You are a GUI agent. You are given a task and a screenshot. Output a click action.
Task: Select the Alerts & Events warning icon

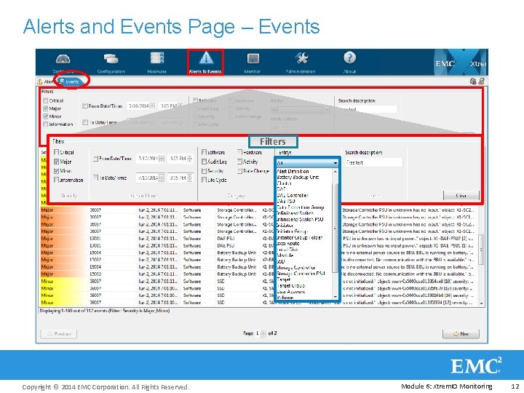click(205, 58)
